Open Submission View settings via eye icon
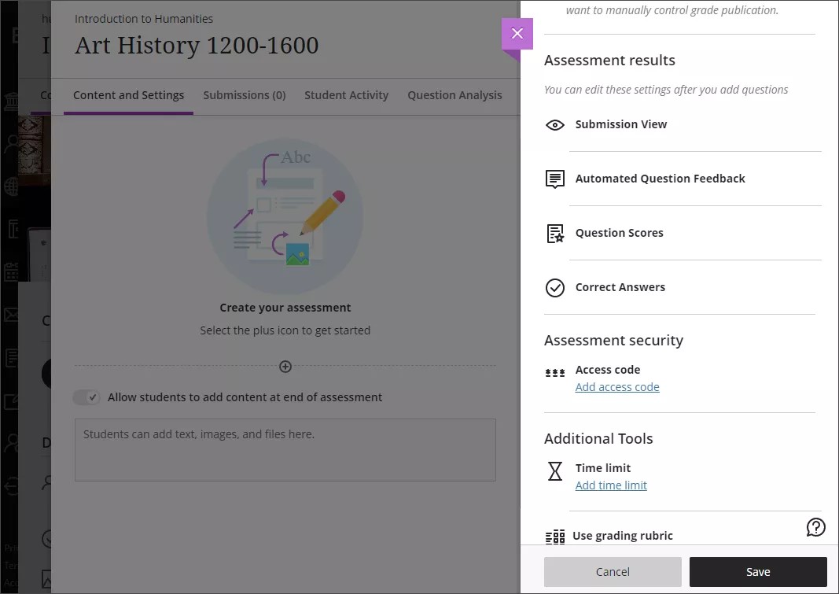The width and height of the screenshot is (839, 594). tap(555, 124)
